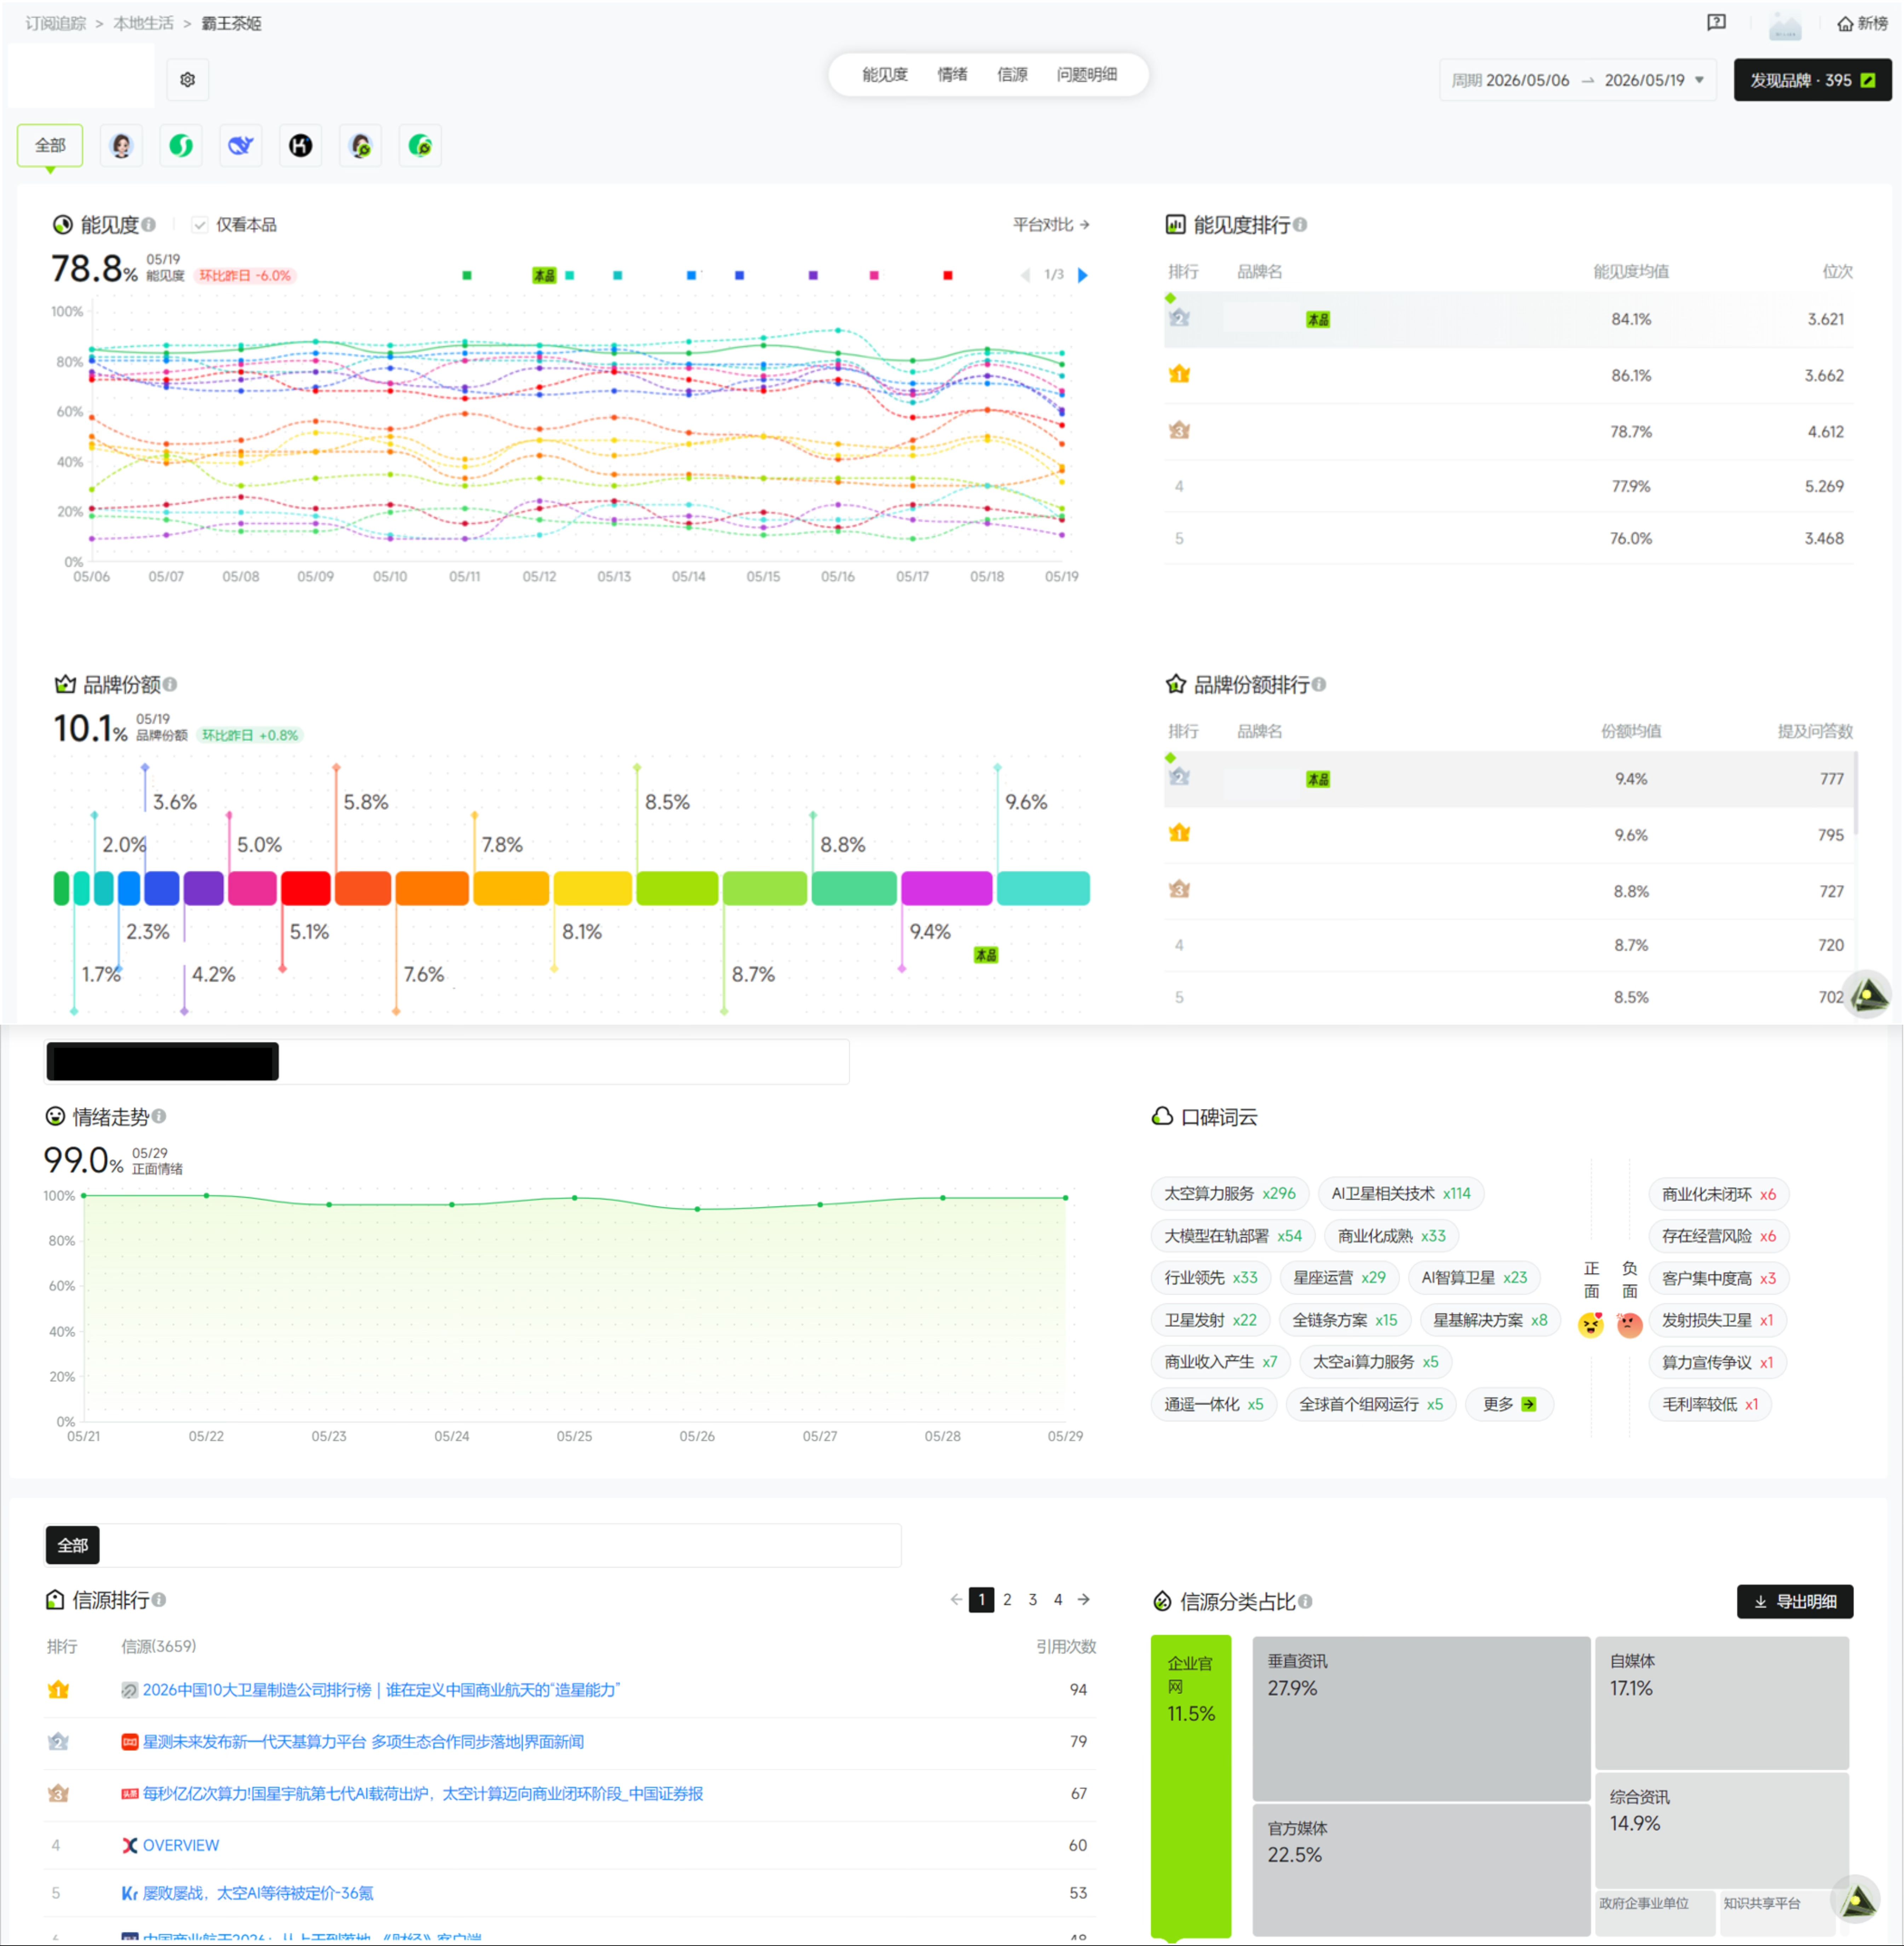The height and width of the screenshot is (1946, 1904).
Task: Show info tooltip for 能见度
Action: pyautogui.click(x=148, y=225)
